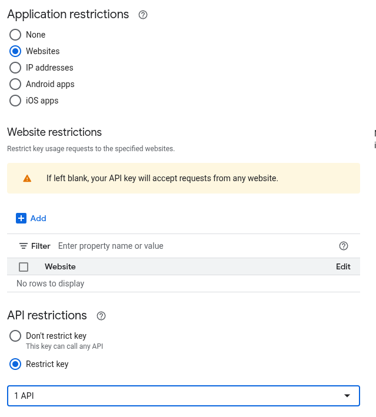Click the Add link text

pos(38,218)
